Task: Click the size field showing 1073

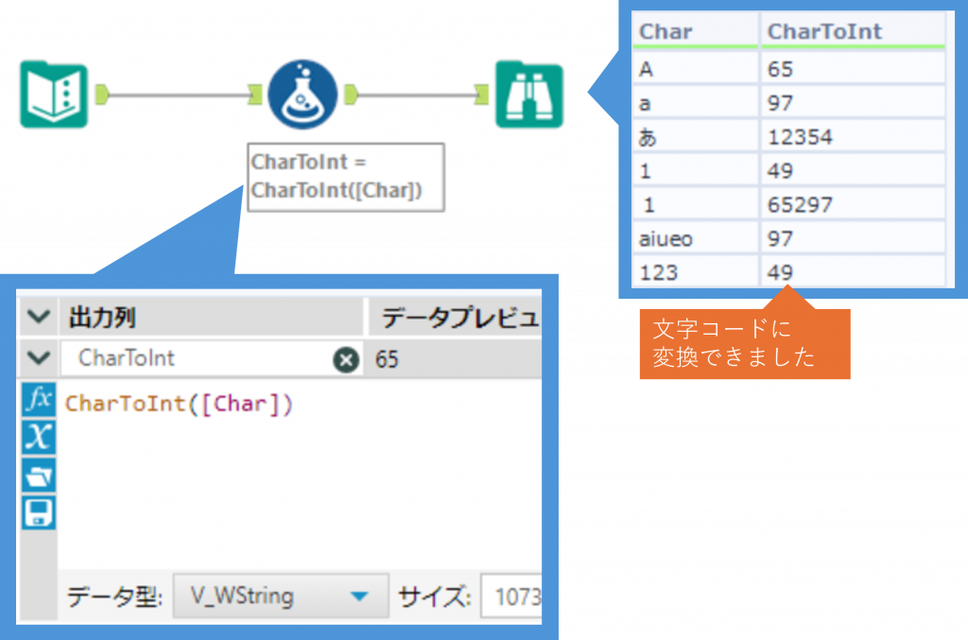Action: click(512, 597)
